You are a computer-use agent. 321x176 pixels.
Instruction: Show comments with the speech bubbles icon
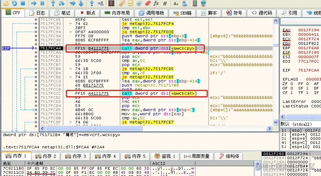click(x=131, y=3)
